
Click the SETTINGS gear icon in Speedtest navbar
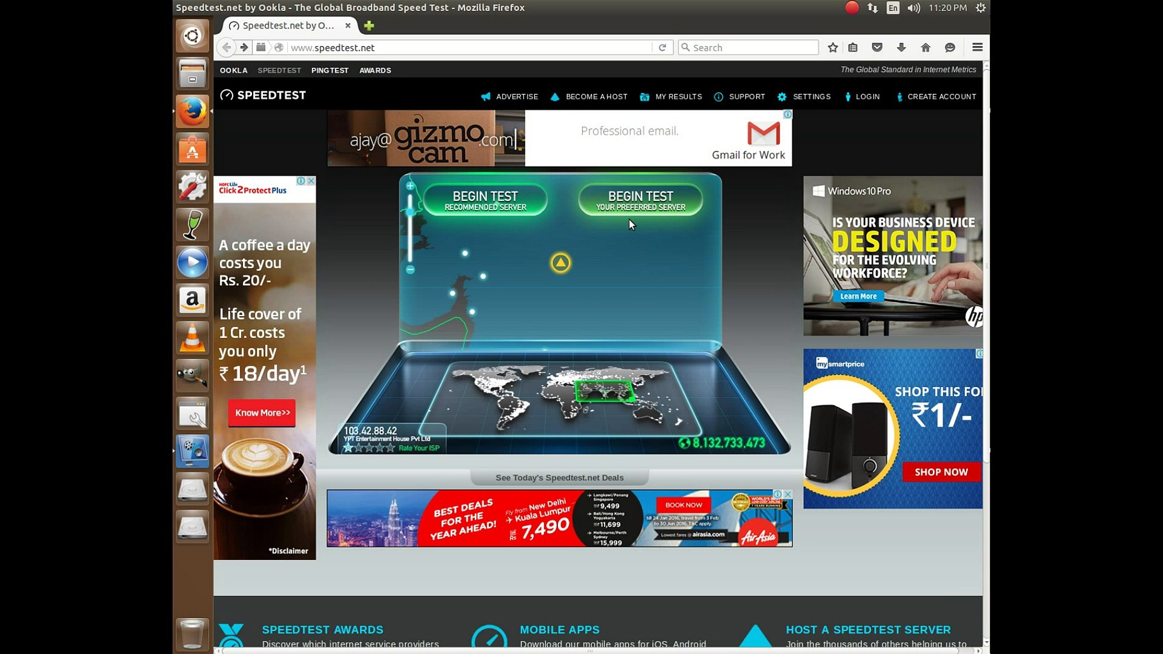click(x=781, y=97)
